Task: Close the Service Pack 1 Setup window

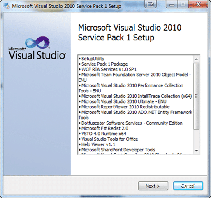Action: point(198,5)
